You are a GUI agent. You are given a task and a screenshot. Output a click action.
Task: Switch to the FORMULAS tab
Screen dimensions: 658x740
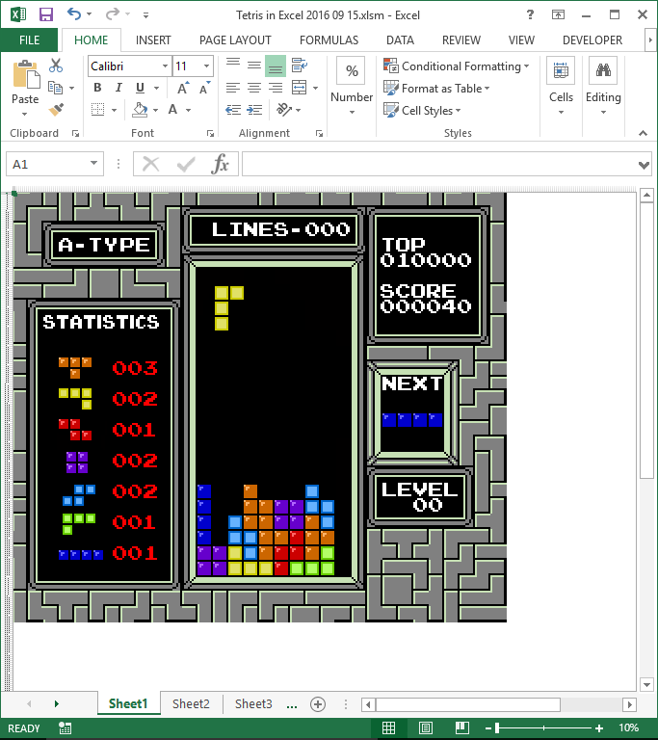tap(329, 40)
